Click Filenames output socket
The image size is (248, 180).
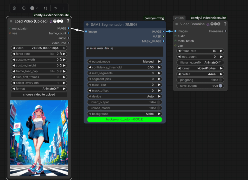point(226,31)
